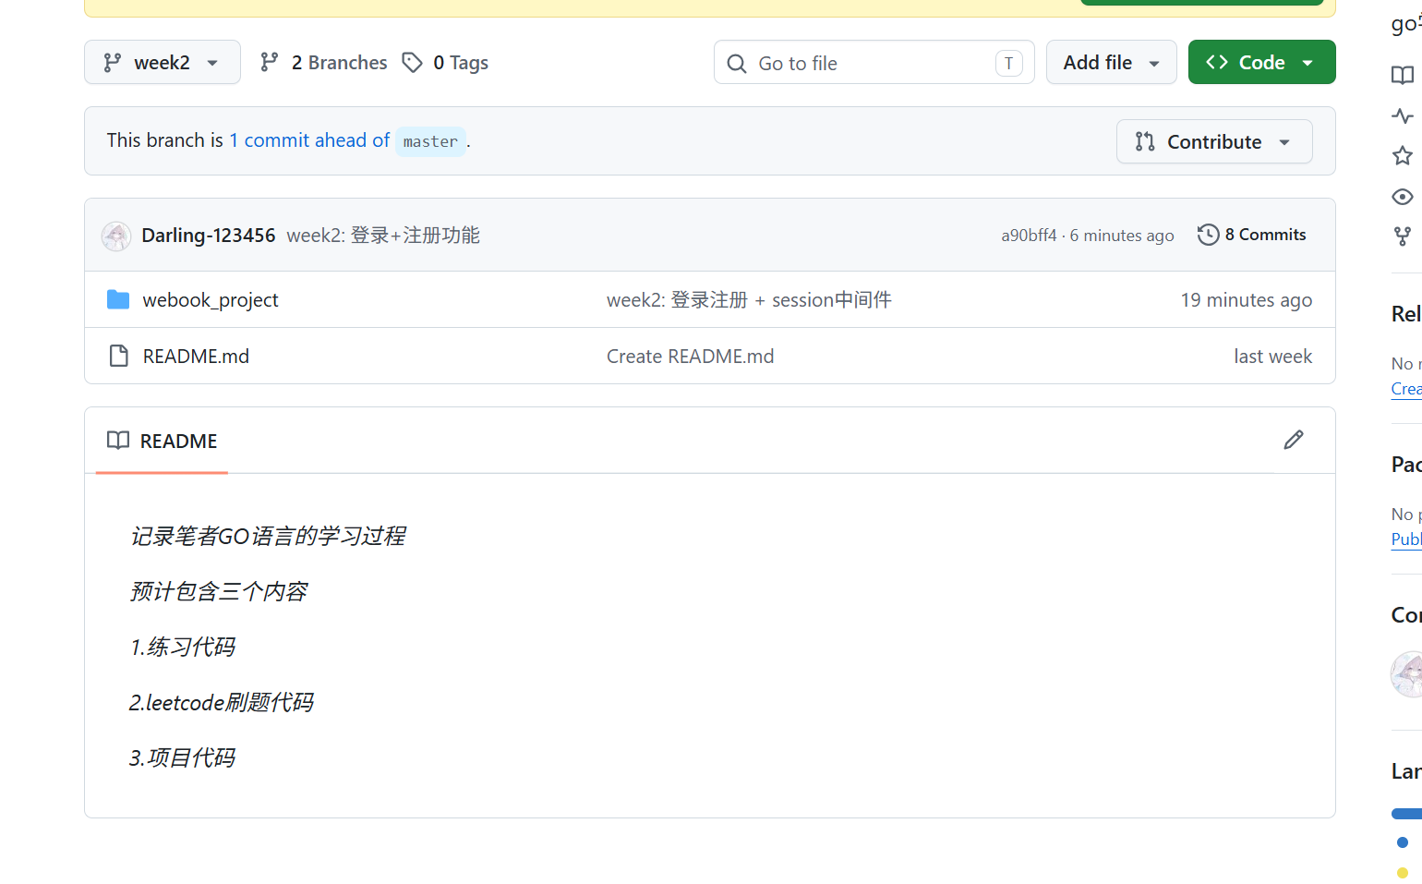The height and width of the screenshot is (884, 1422).
Task: Click the sidebar forks icon
Action: click(1403, 236)
